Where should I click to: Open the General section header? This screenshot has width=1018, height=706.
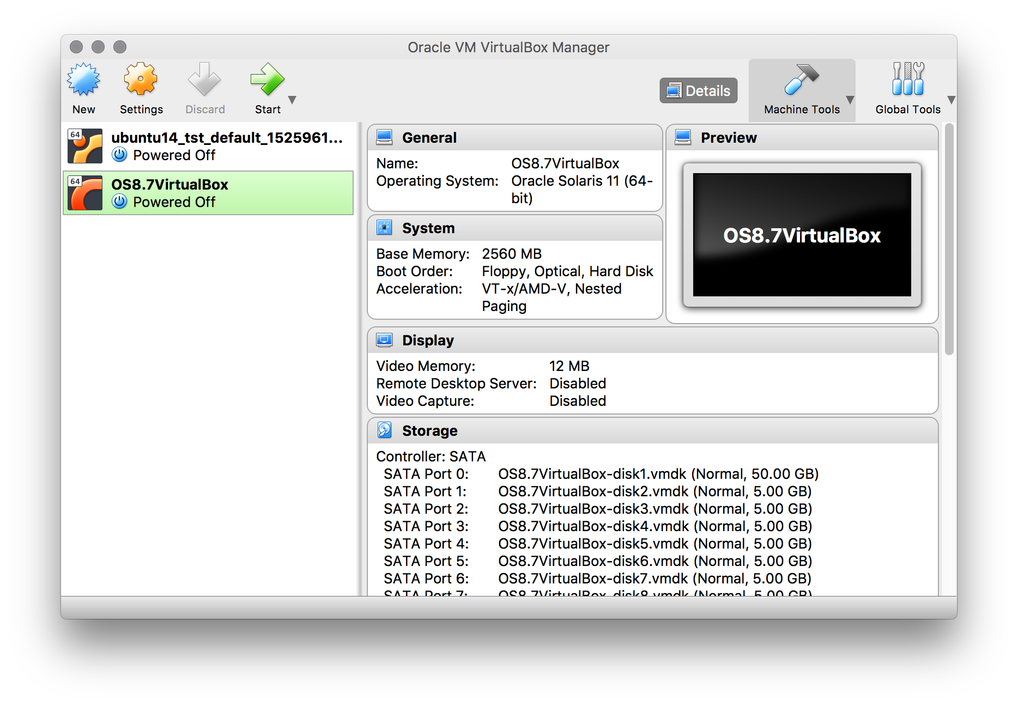(515, 138)
